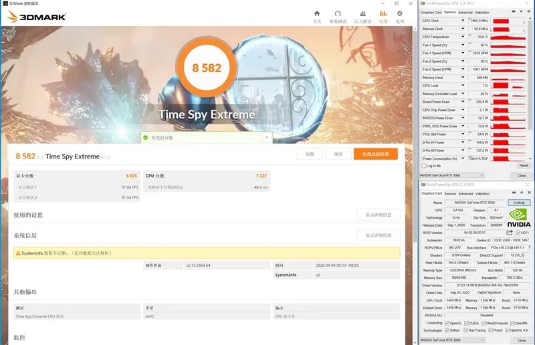
Task: Open the GPU Load sensor dropdown arrow
Action: pos(463,86)
